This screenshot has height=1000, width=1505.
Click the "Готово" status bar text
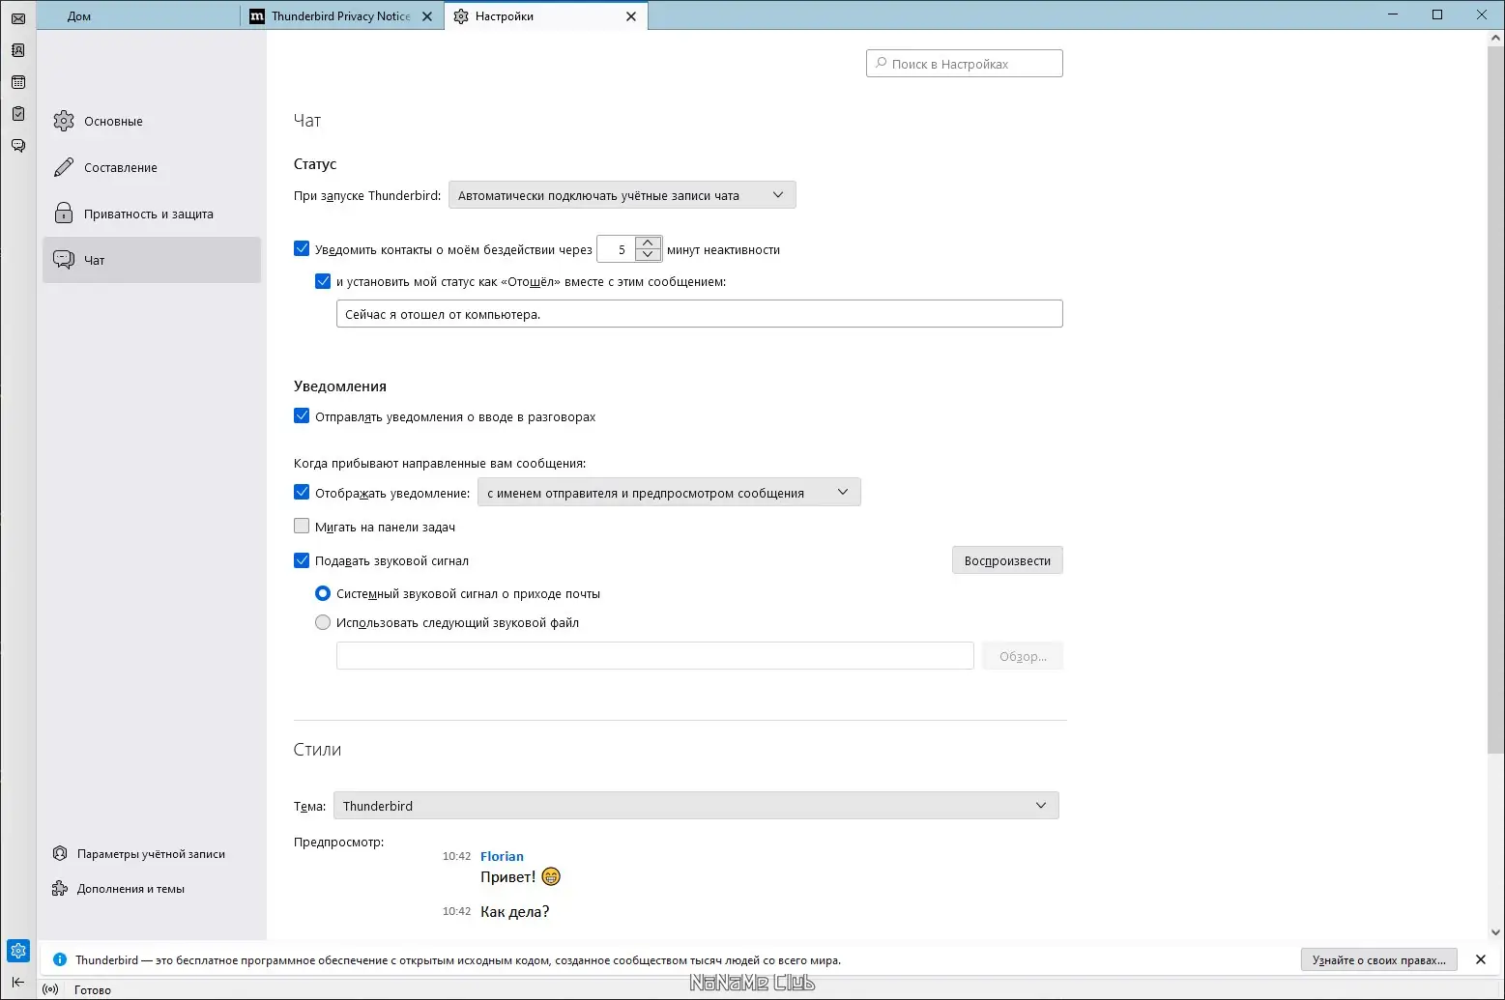pyautogui.click(x=93, y=989)
